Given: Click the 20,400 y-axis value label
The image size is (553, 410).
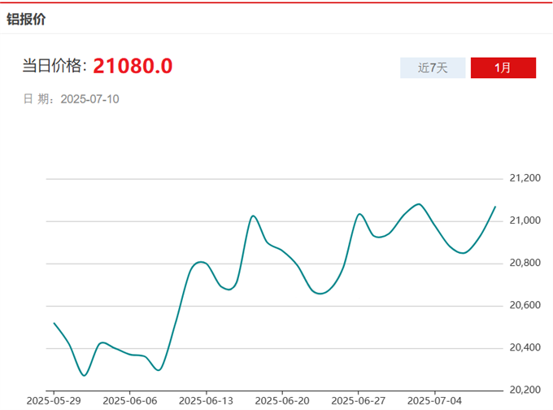Looking at the screenshot, I should [525, 347].
